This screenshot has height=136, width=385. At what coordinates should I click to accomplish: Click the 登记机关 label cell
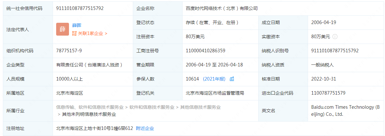point(157,93)
